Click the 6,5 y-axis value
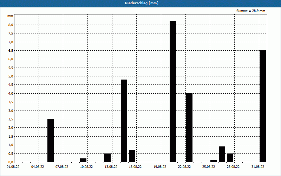This screenshot has width=281, height=176. tap(11, 51)
